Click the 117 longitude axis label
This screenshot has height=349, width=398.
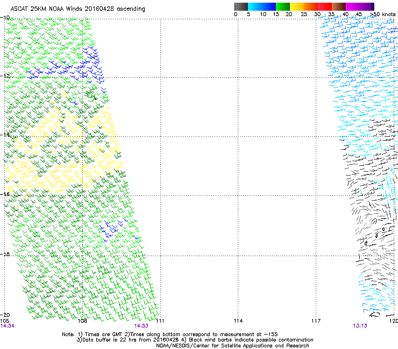pyautogui.click(x=316, y=321)
